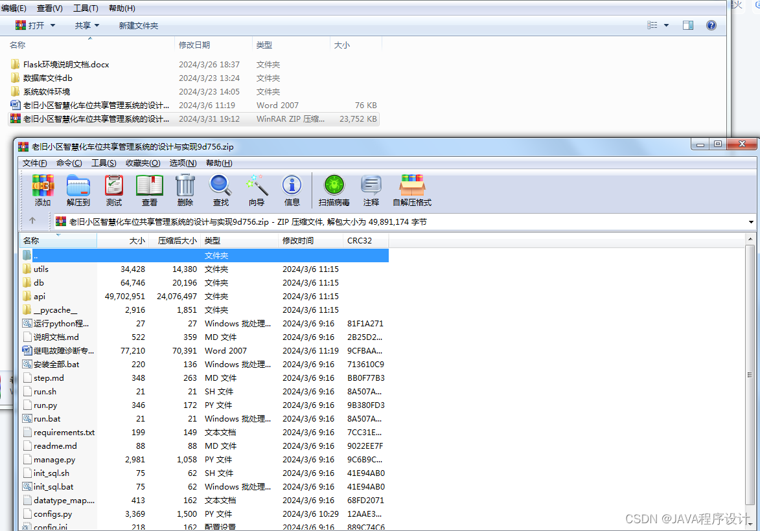Viewport: 760px width, 531px height.
Task: Select the Word document icon 继电故障诊断专...
Action: pos(27,350)
